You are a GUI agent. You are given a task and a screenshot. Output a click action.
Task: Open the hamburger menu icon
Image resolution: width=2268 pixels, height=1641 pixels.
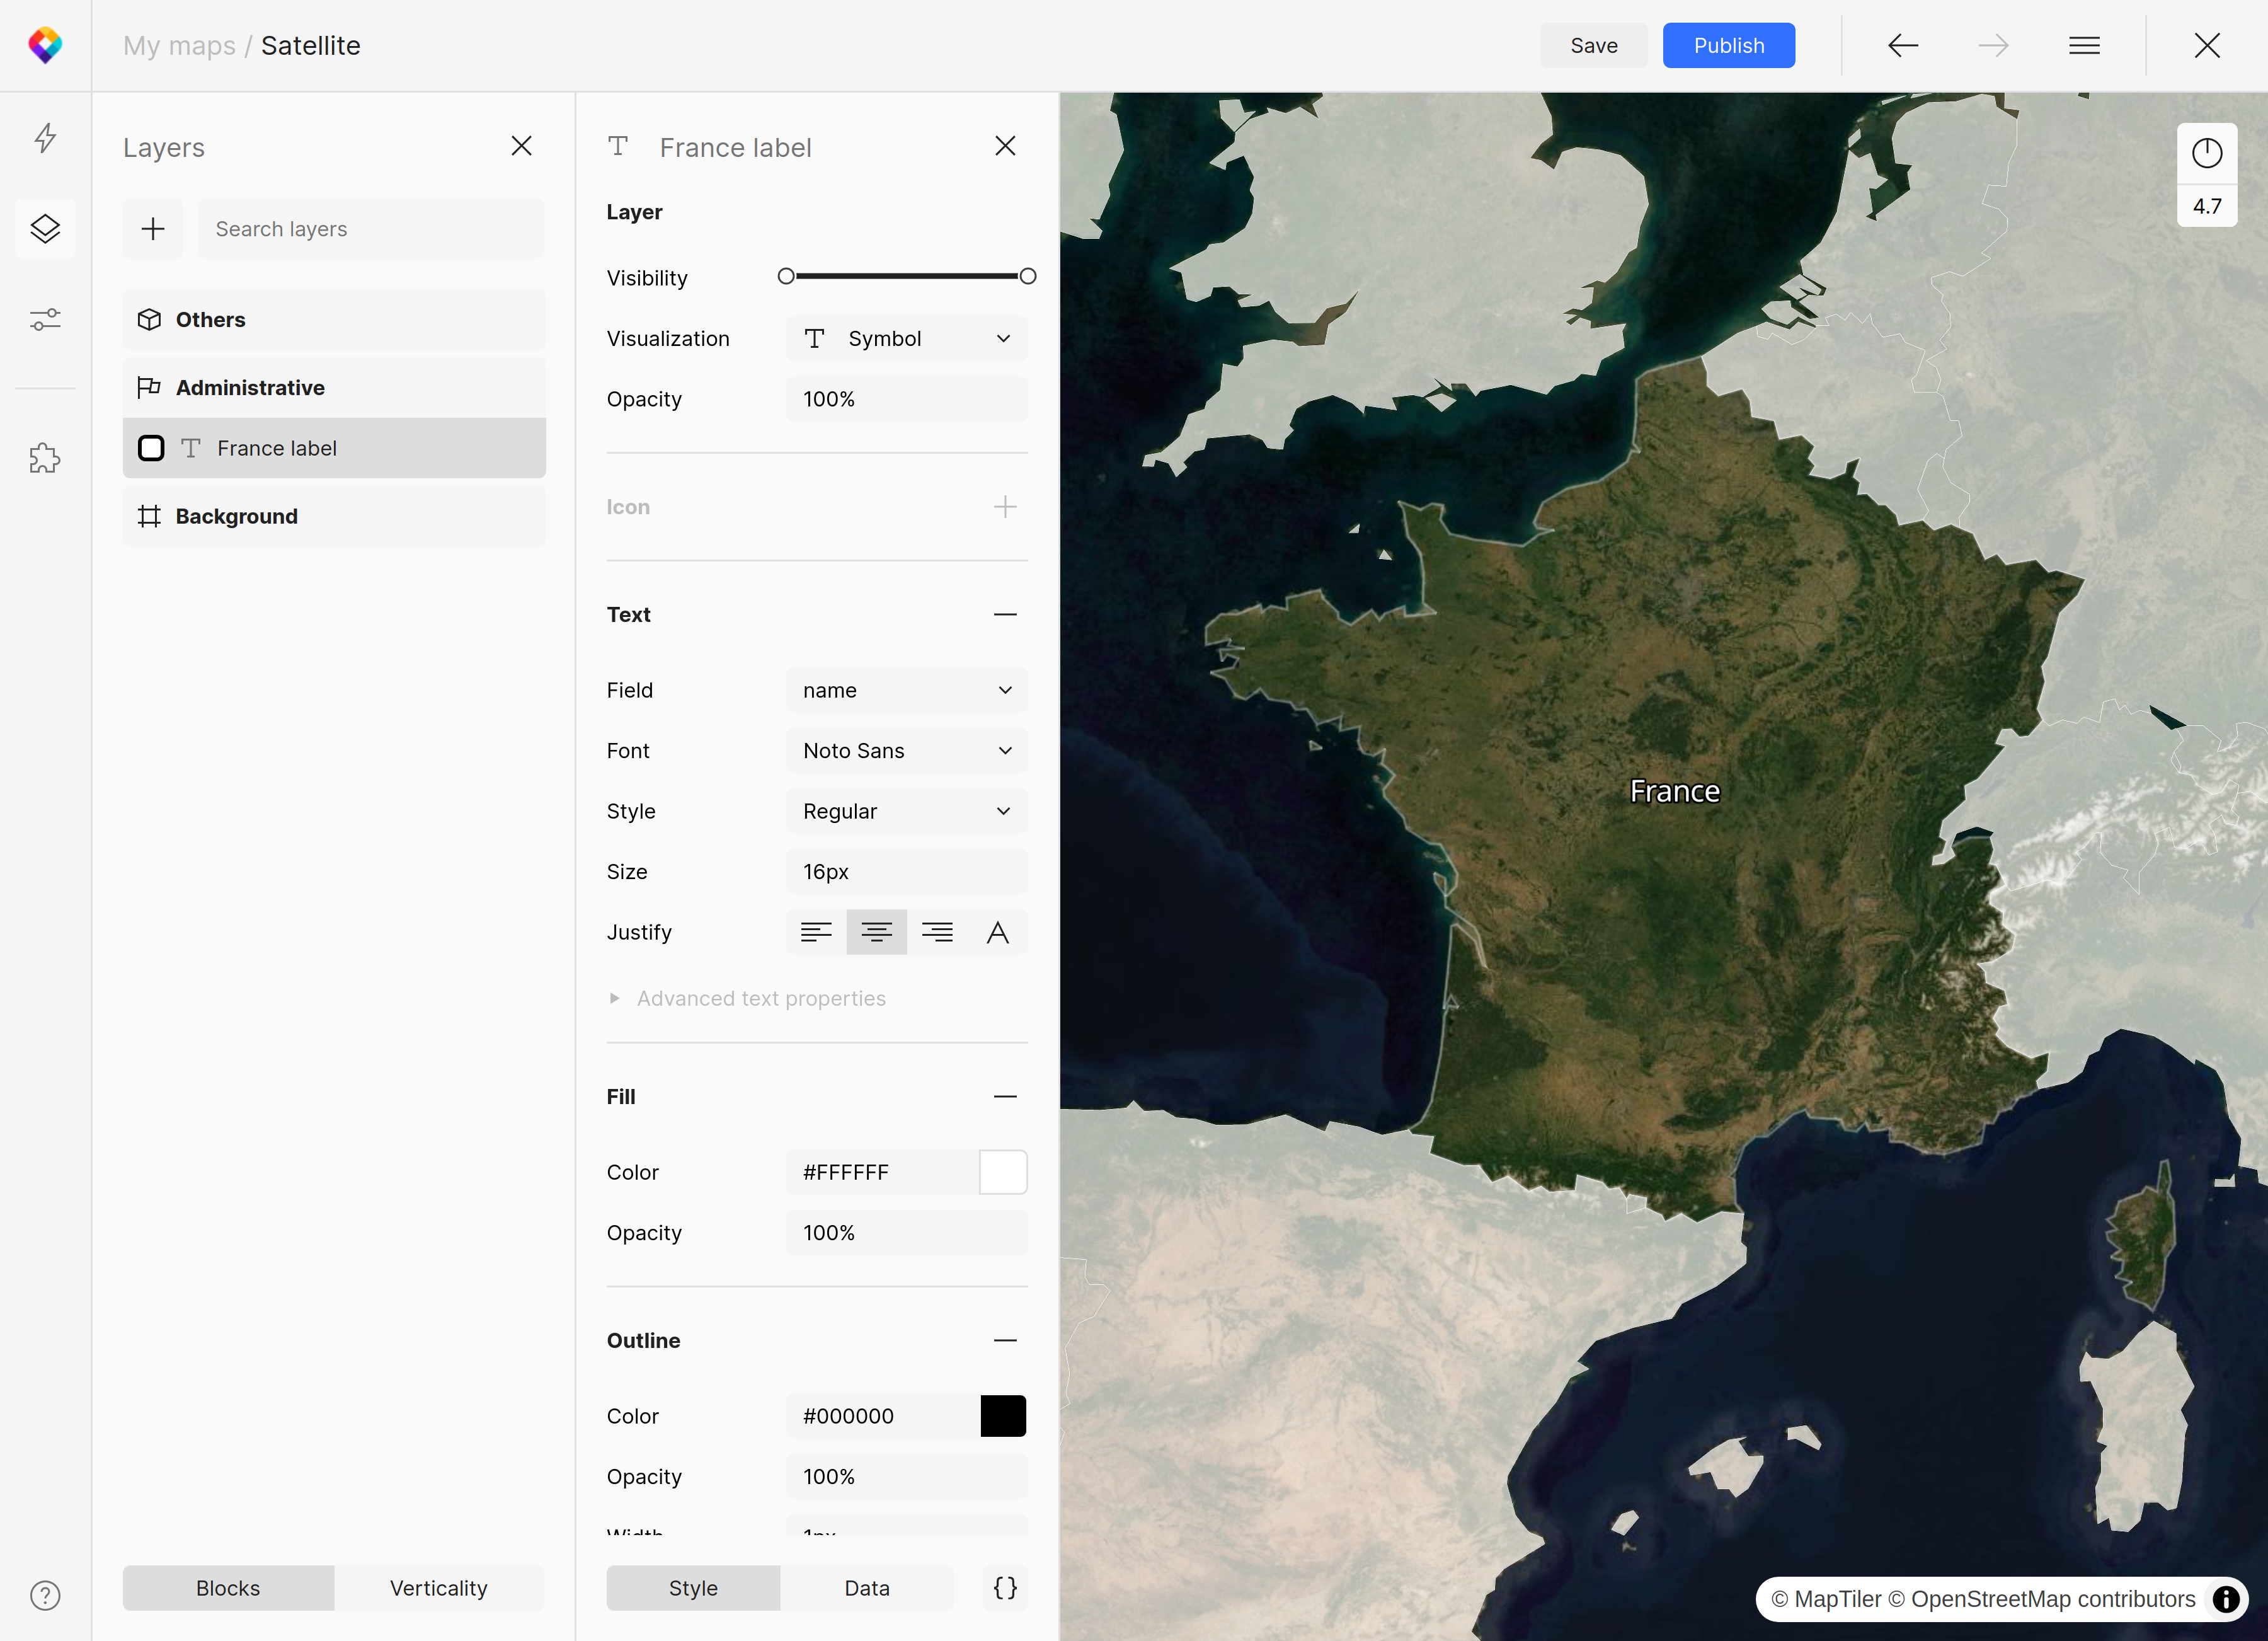point(2084,46)
